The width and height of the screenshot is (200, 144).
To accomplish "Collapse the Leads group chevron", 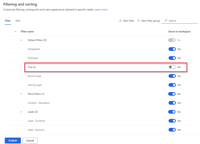I will [21, 112].
